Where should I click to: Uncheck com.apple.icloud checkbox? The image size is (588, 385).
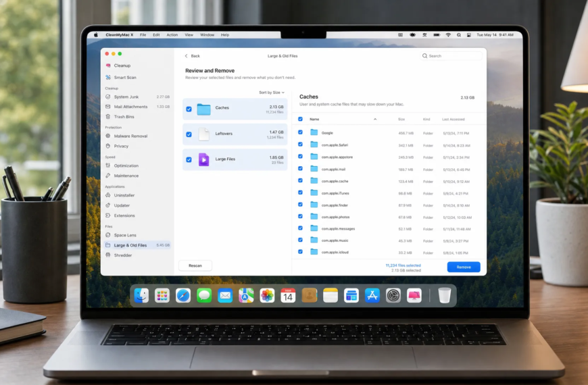300,252
